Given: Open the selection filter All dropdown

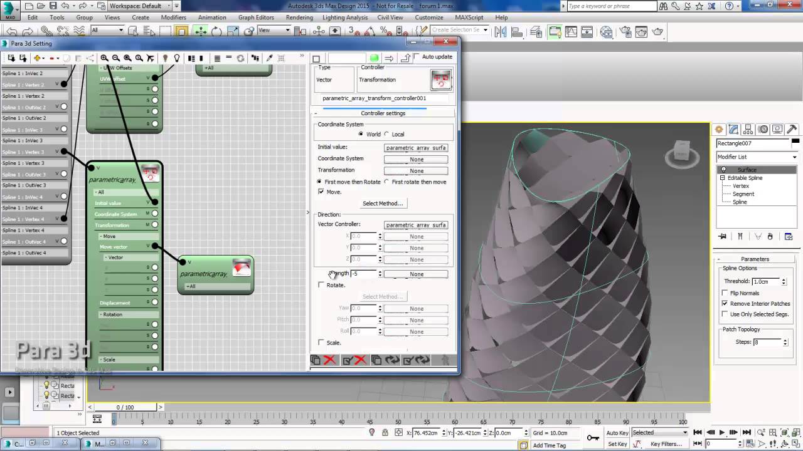Looking at the screenshot, I should [x=107, y=30].
